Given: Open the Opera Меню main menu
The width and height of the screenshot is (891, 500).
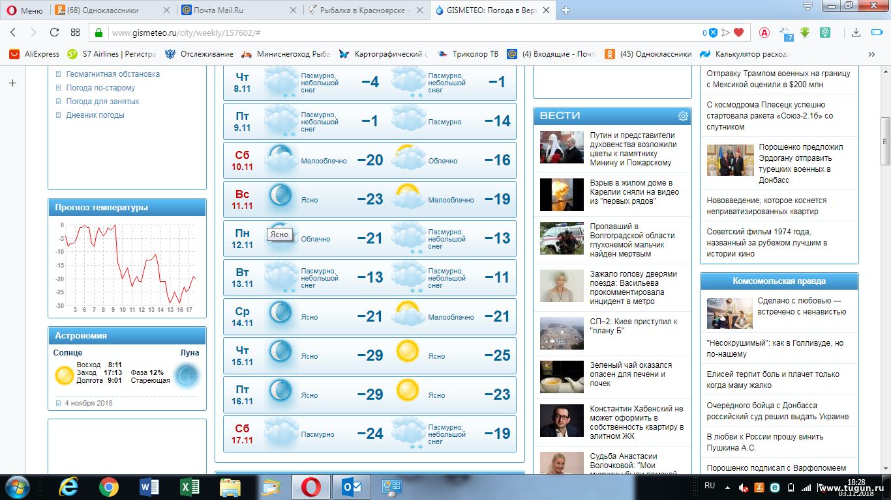Looking at the screenshot, I should (x=23, y=10).
